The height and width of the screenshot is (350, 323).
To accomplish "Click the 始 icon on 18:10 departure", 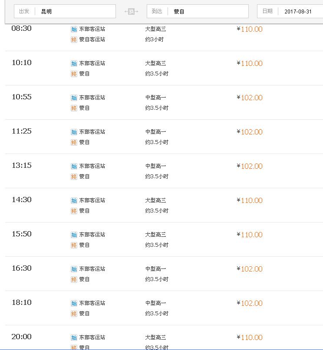I will click(74, 303).
